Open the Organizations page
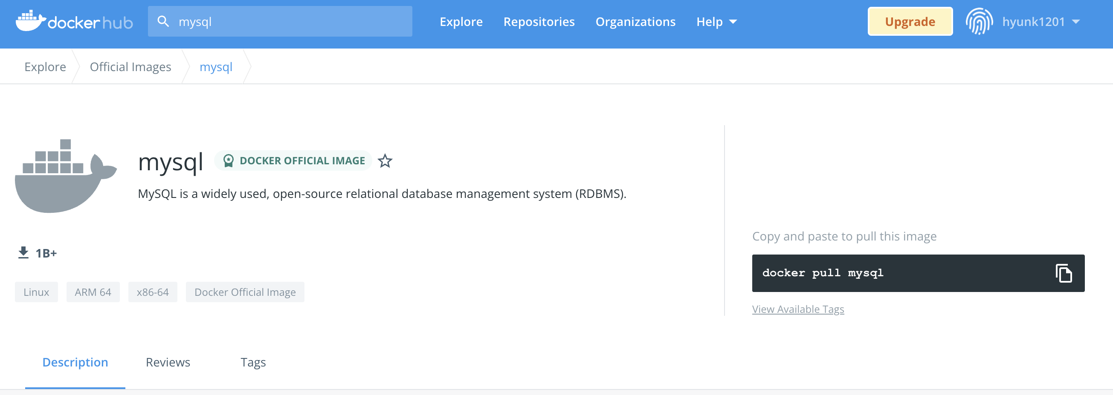 (635, 22)
